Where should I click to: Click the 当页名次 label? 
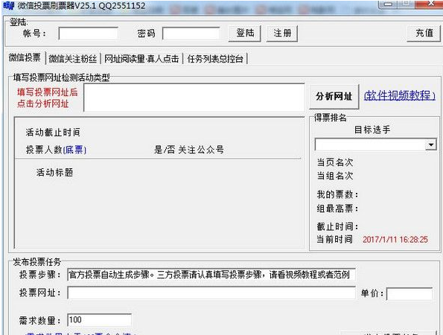click(335, 162)
